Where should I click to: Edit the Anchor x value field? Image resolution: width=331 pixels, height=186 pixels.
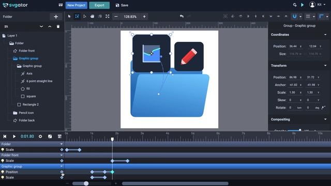point(295,85)
